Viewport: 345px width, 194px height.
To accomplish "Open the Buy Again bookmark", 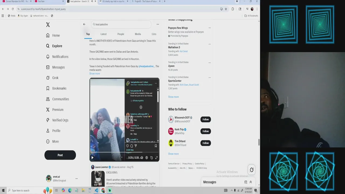I will point(23,16).
